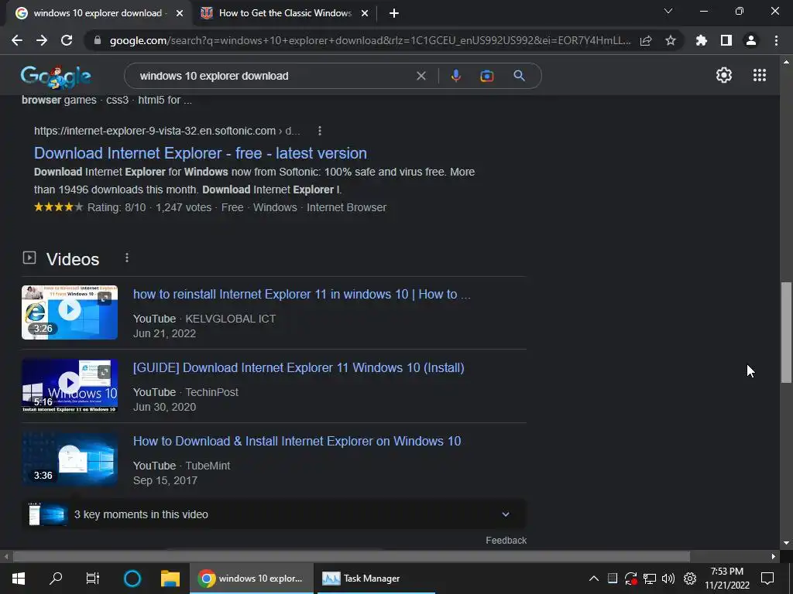The image size is (793, 594).
Task: Launch Cortana from the taskbar
Action: tap(132, 579)
